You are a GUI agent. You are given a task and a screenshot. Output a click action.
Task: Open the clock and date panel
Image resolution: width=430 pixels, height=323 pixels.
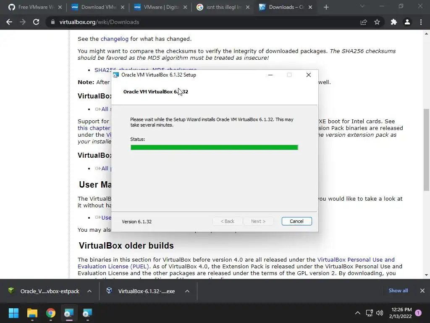pos(400,313)
